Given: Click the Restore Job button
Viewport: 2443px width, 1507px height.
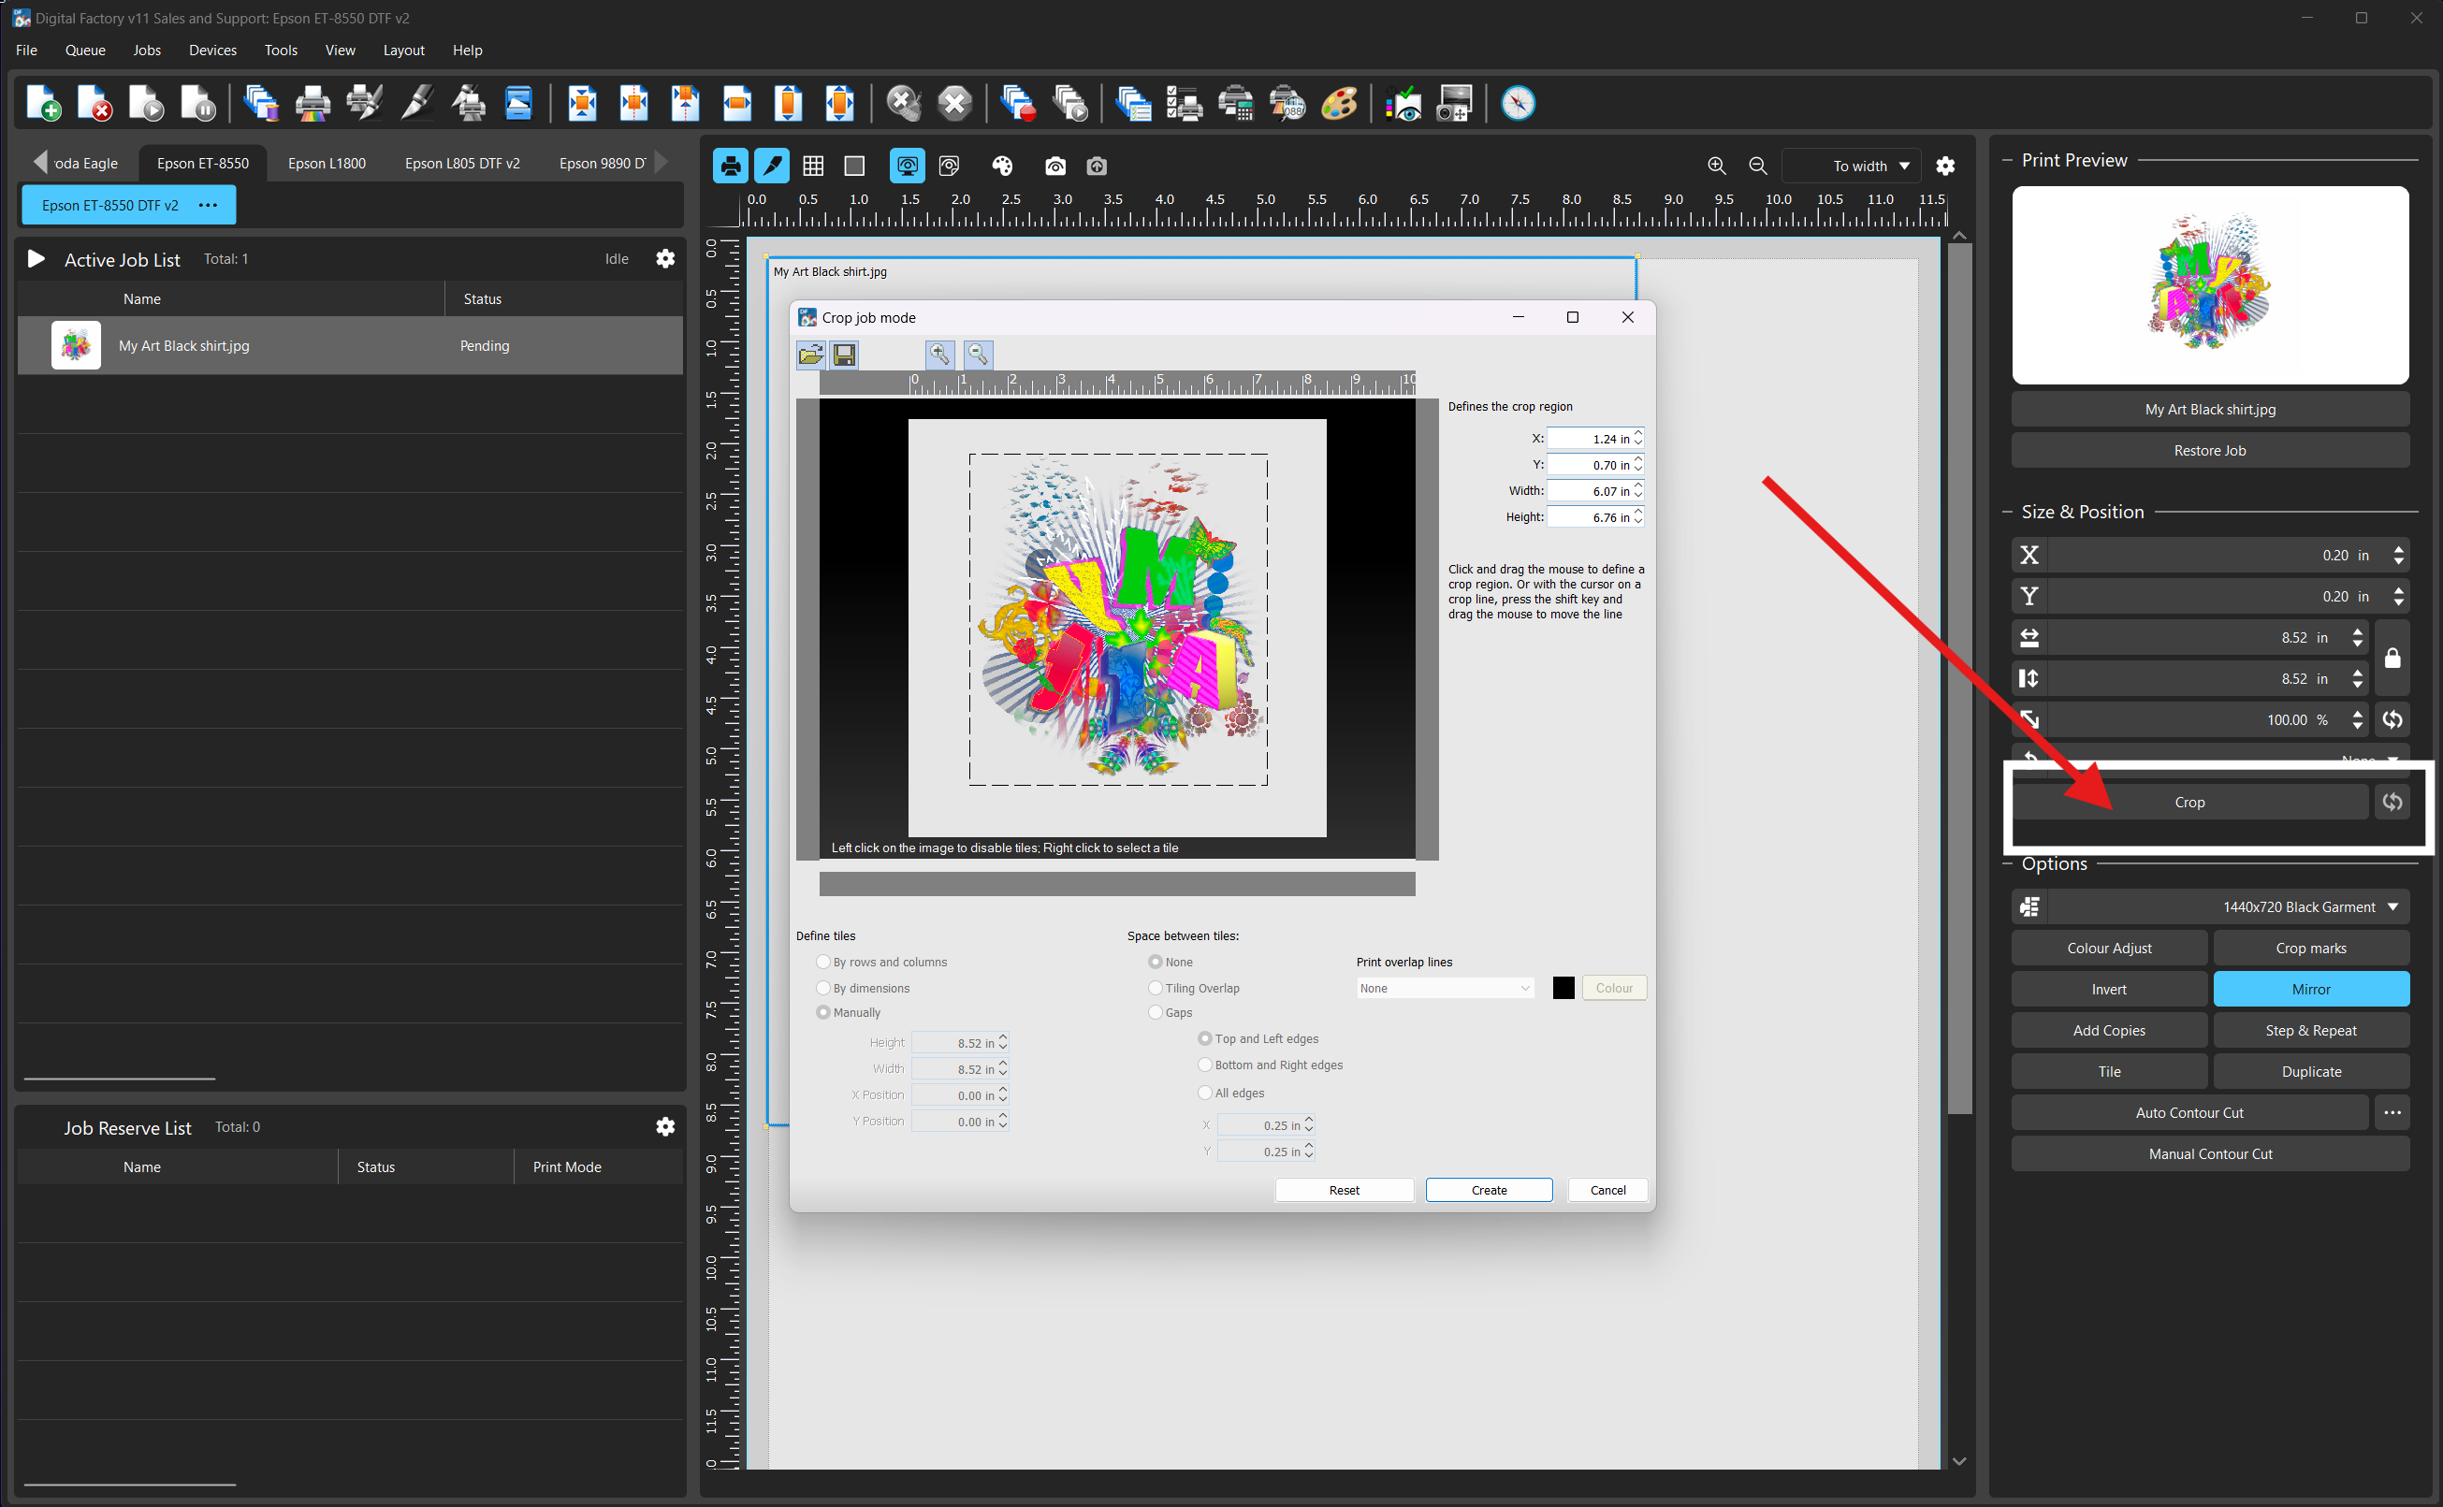Looking at the screenshot, I should coord(2210,451).
